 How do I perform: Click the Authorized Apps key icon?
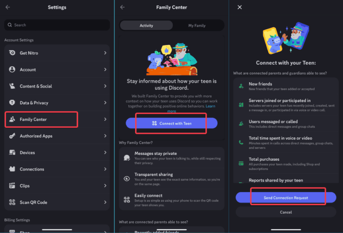12,136
